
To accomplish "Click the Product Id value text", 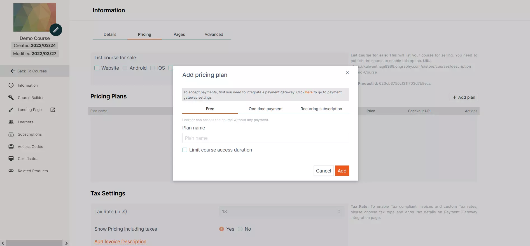I will [x=405, y=83].
